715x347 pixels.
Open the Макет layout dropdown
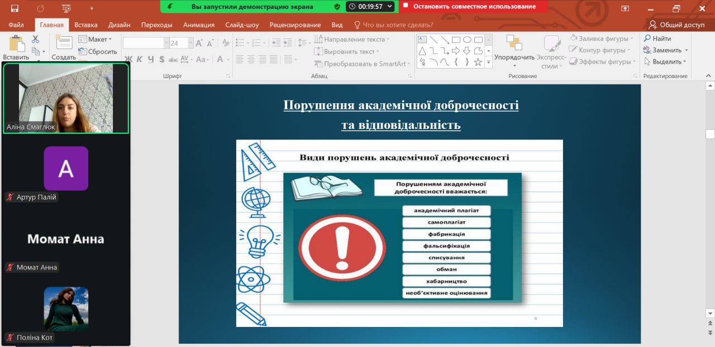[95, 40]
